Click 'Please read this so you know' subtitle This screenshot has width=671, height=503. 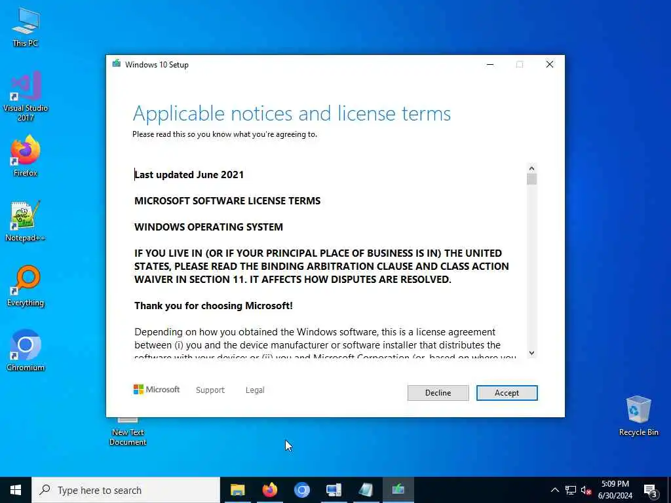[x=225, y=134]
